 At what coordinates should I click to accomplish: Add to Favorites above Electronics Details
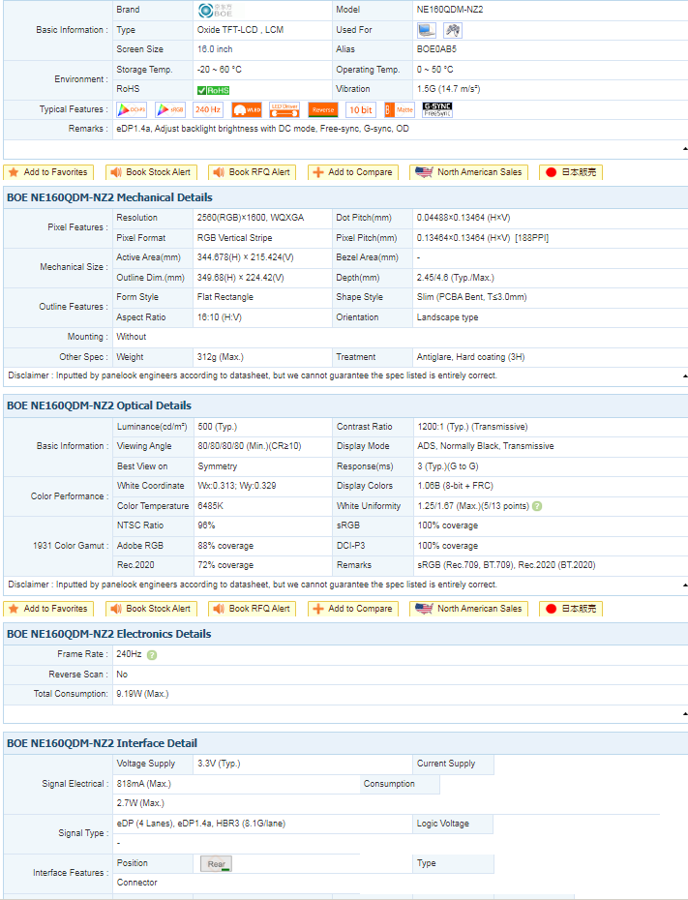tap(48, 609)
